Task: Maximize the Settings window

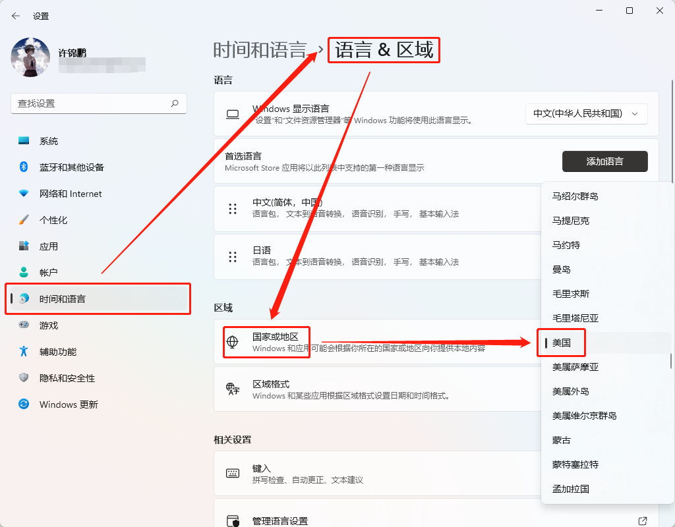Action: (x=630, y=11)
